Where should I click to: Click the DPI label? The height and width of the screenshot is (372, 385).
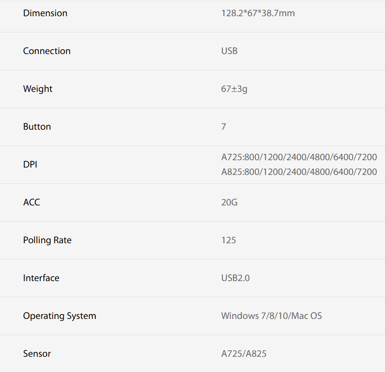pyautogui.click(x=30, y=165)
